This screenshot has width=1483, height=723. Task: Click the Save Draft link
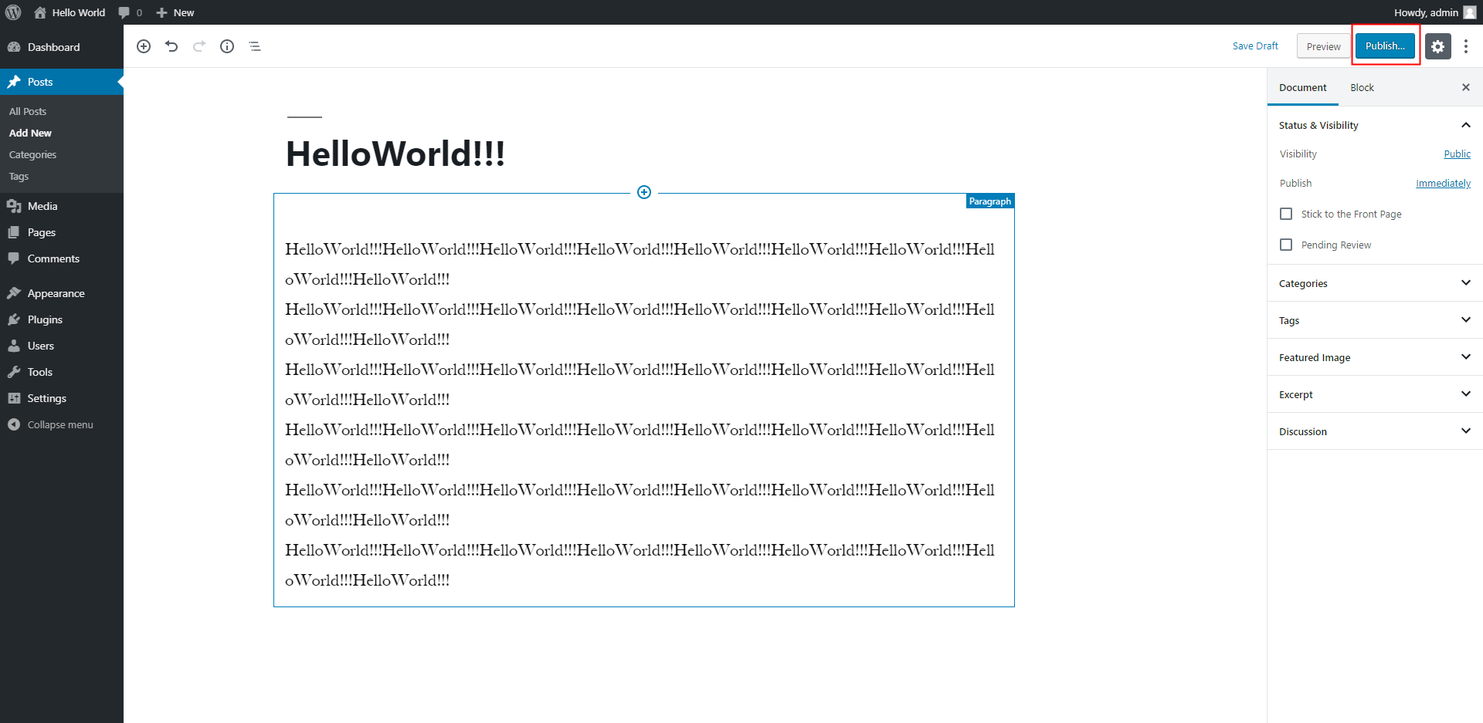1255,46
